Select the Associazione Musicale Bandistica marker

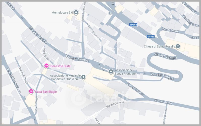coord(83,77)
